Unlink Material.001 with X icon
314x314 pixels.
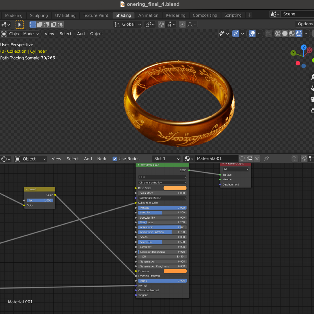coord(257,159)
